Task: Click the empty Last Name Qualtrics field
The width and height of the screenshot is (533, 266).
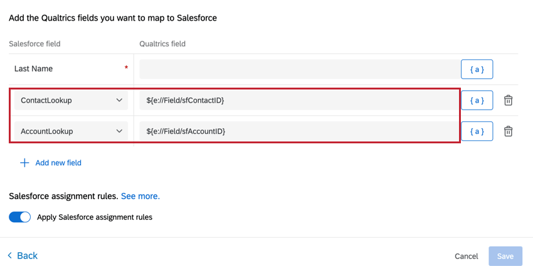Action: click(x=298, y=69)
